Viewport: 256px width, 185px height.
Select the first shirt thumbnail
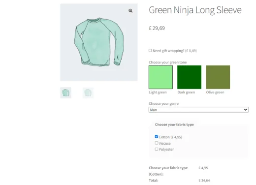(x=65, y=93)
